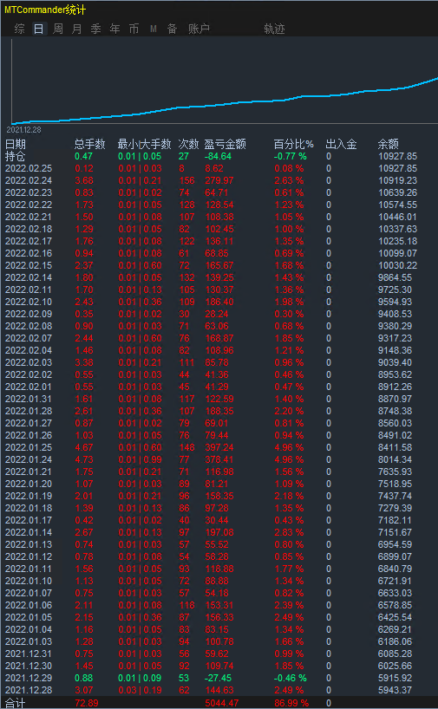Click total percentage 86.99 %
The width and height of the screenshot is (438, 709).
pos(291,703)
